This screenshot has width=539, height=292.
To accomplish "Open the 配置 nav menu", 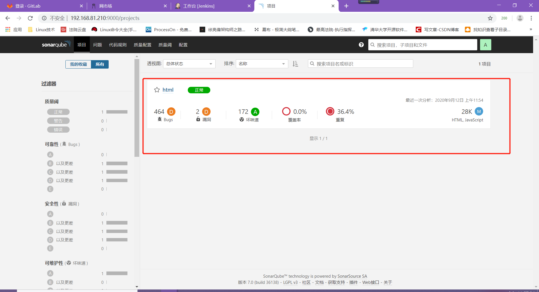I will coord(183,45).
